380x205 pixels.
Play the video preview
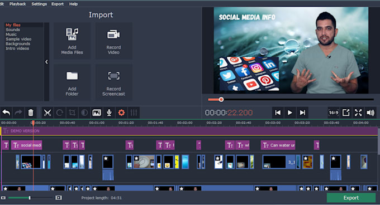point(290,113)
